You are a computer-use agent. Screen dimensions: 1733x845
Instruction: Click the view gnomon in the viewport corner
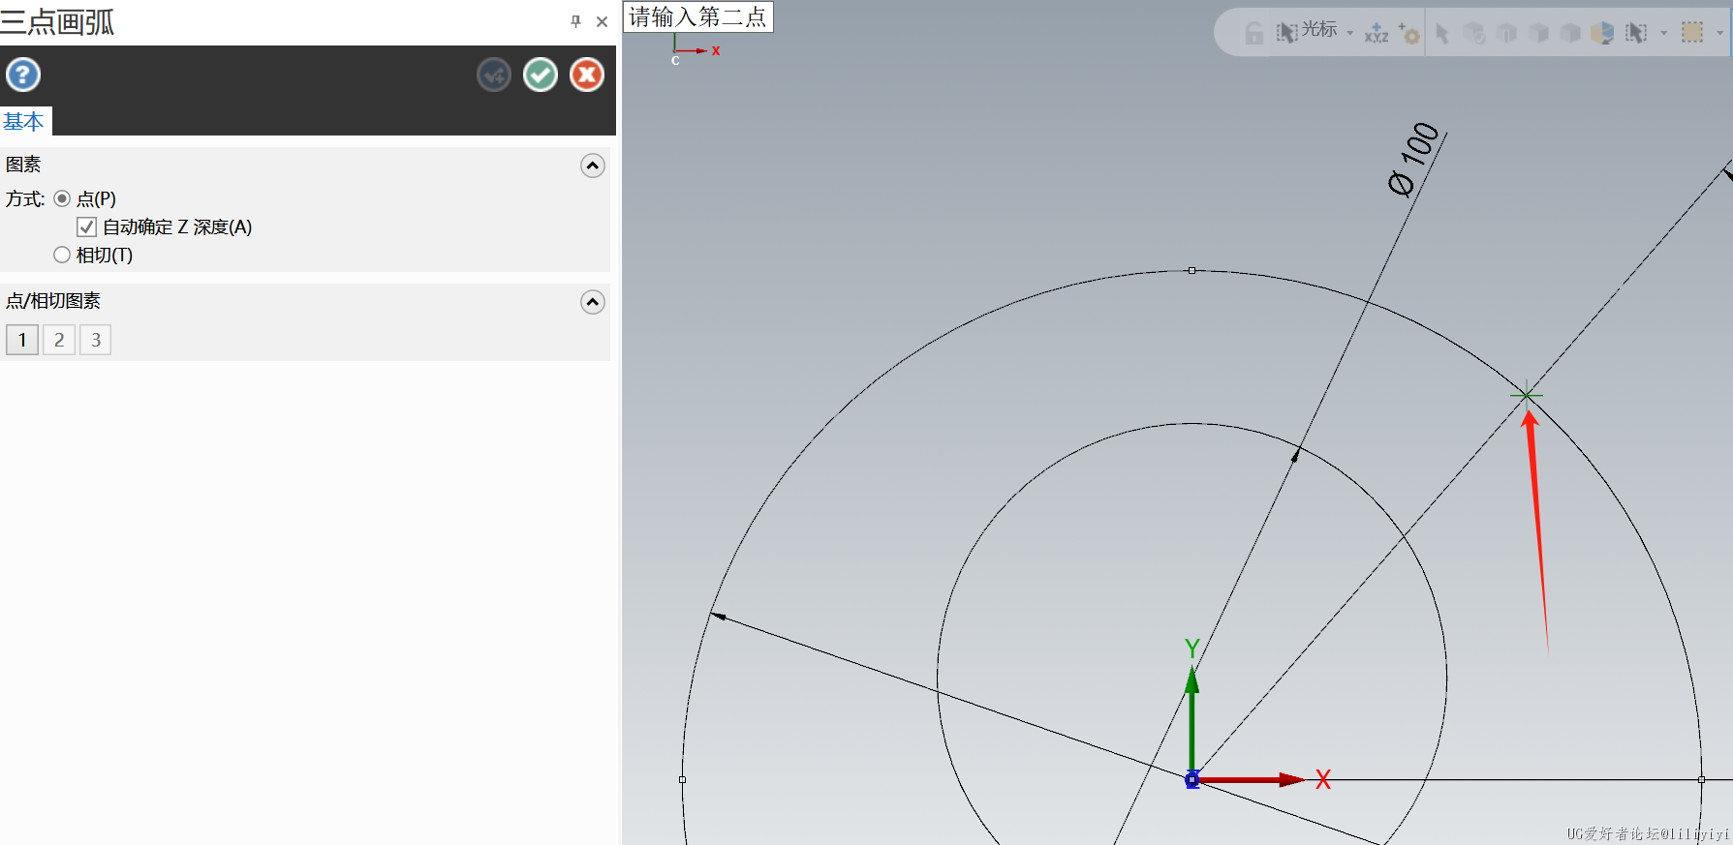[x=695, y=48]
